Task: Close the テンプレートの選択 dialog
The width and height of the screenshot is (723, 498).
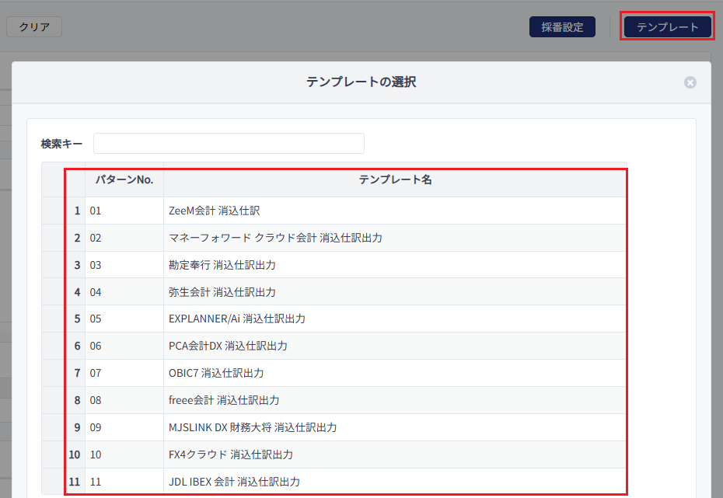Action: [x=690, y=82]
